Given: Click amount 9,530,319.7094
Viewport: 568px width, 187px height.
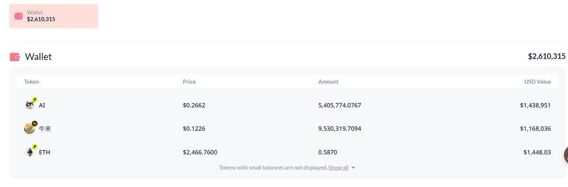Looking at the screenshot, I should click(340, 128).
